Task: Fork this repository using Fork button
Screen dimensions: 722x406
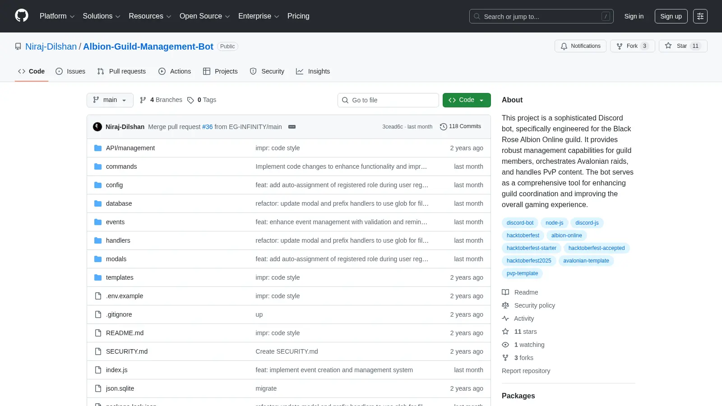Action: click(x=632, y=46)
